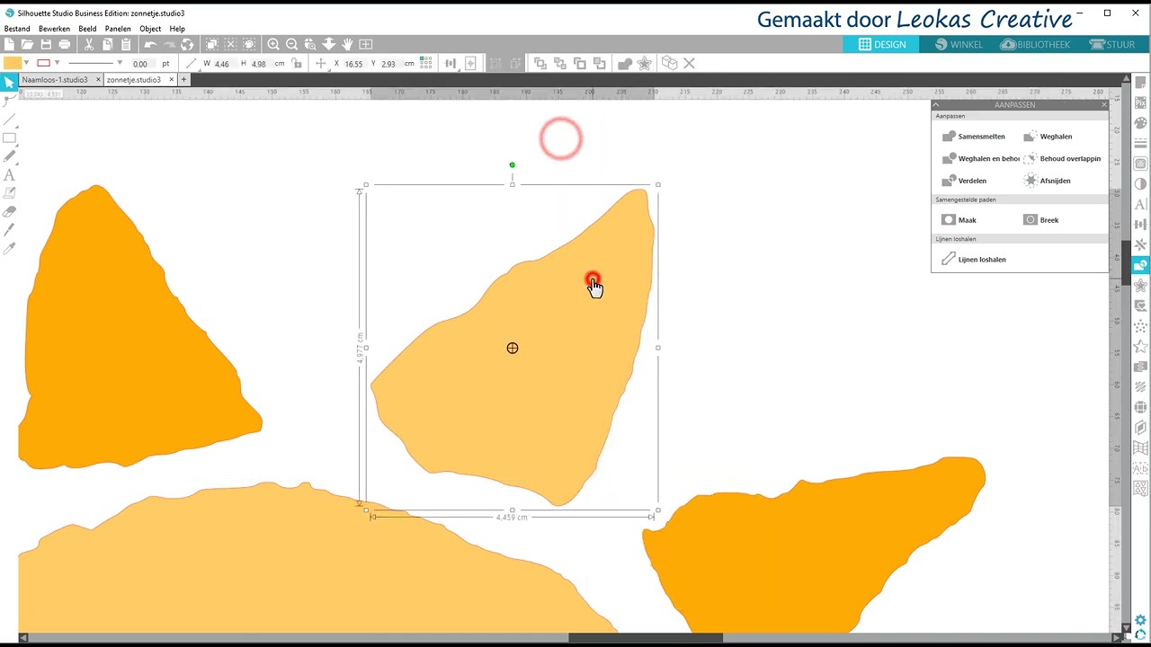Redo the last undone action
This screenshot has height=647, width=1151.
point(169,44)
